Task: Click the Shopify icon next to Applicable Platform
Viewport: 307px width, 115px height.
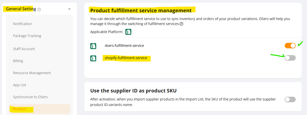Action: pos(128,32)
